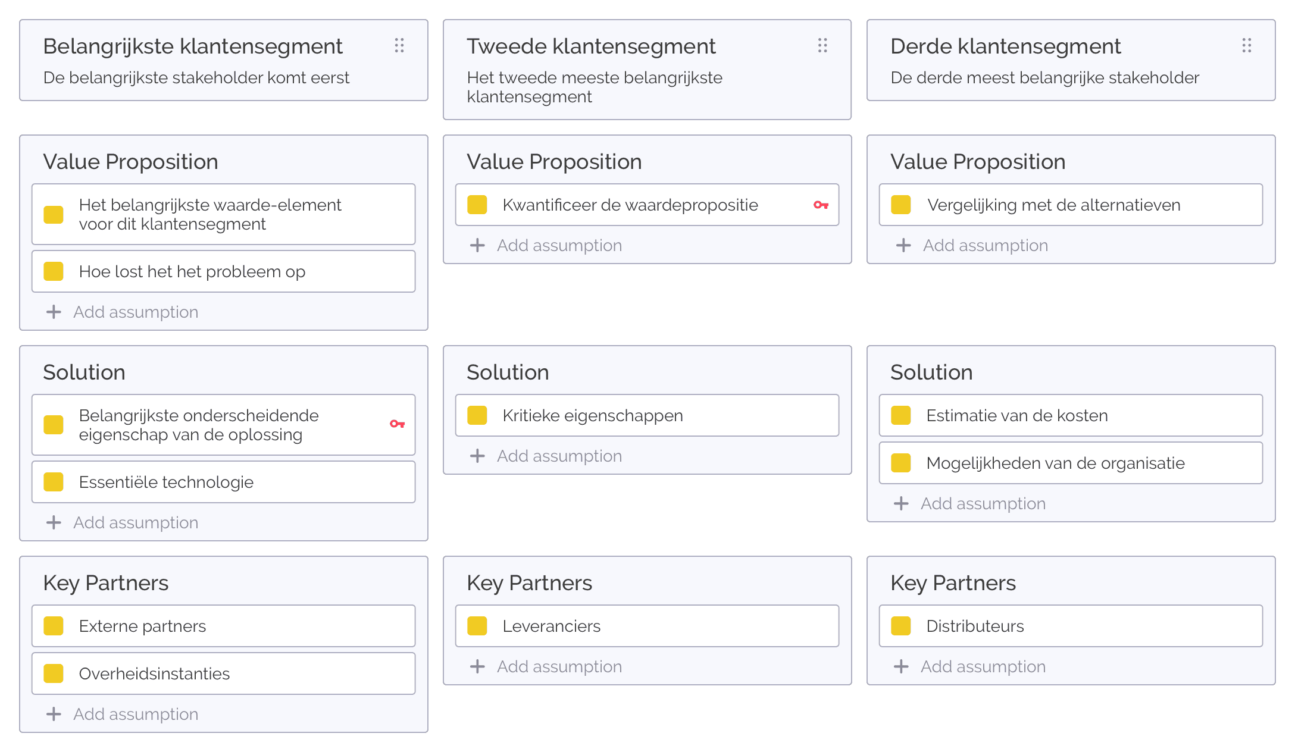This screenshot has width=1295, height=752.
Task: Click drag handle on Tweede klantensegment card
Action: 822,46
